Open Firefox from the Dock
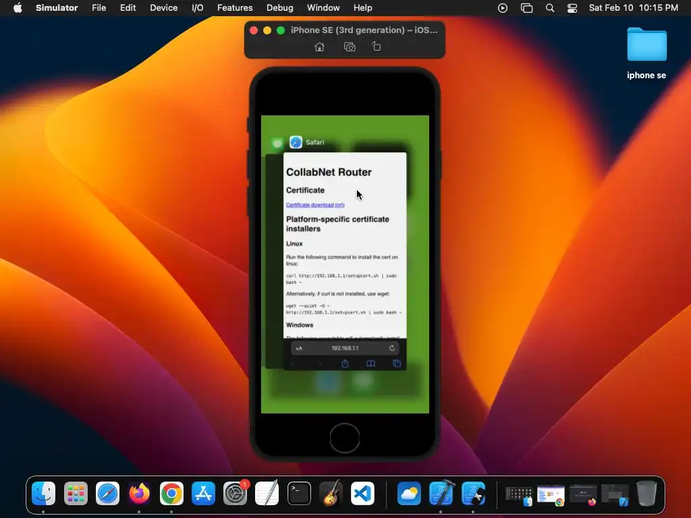The image size is (691, 518). coord(139,493)
